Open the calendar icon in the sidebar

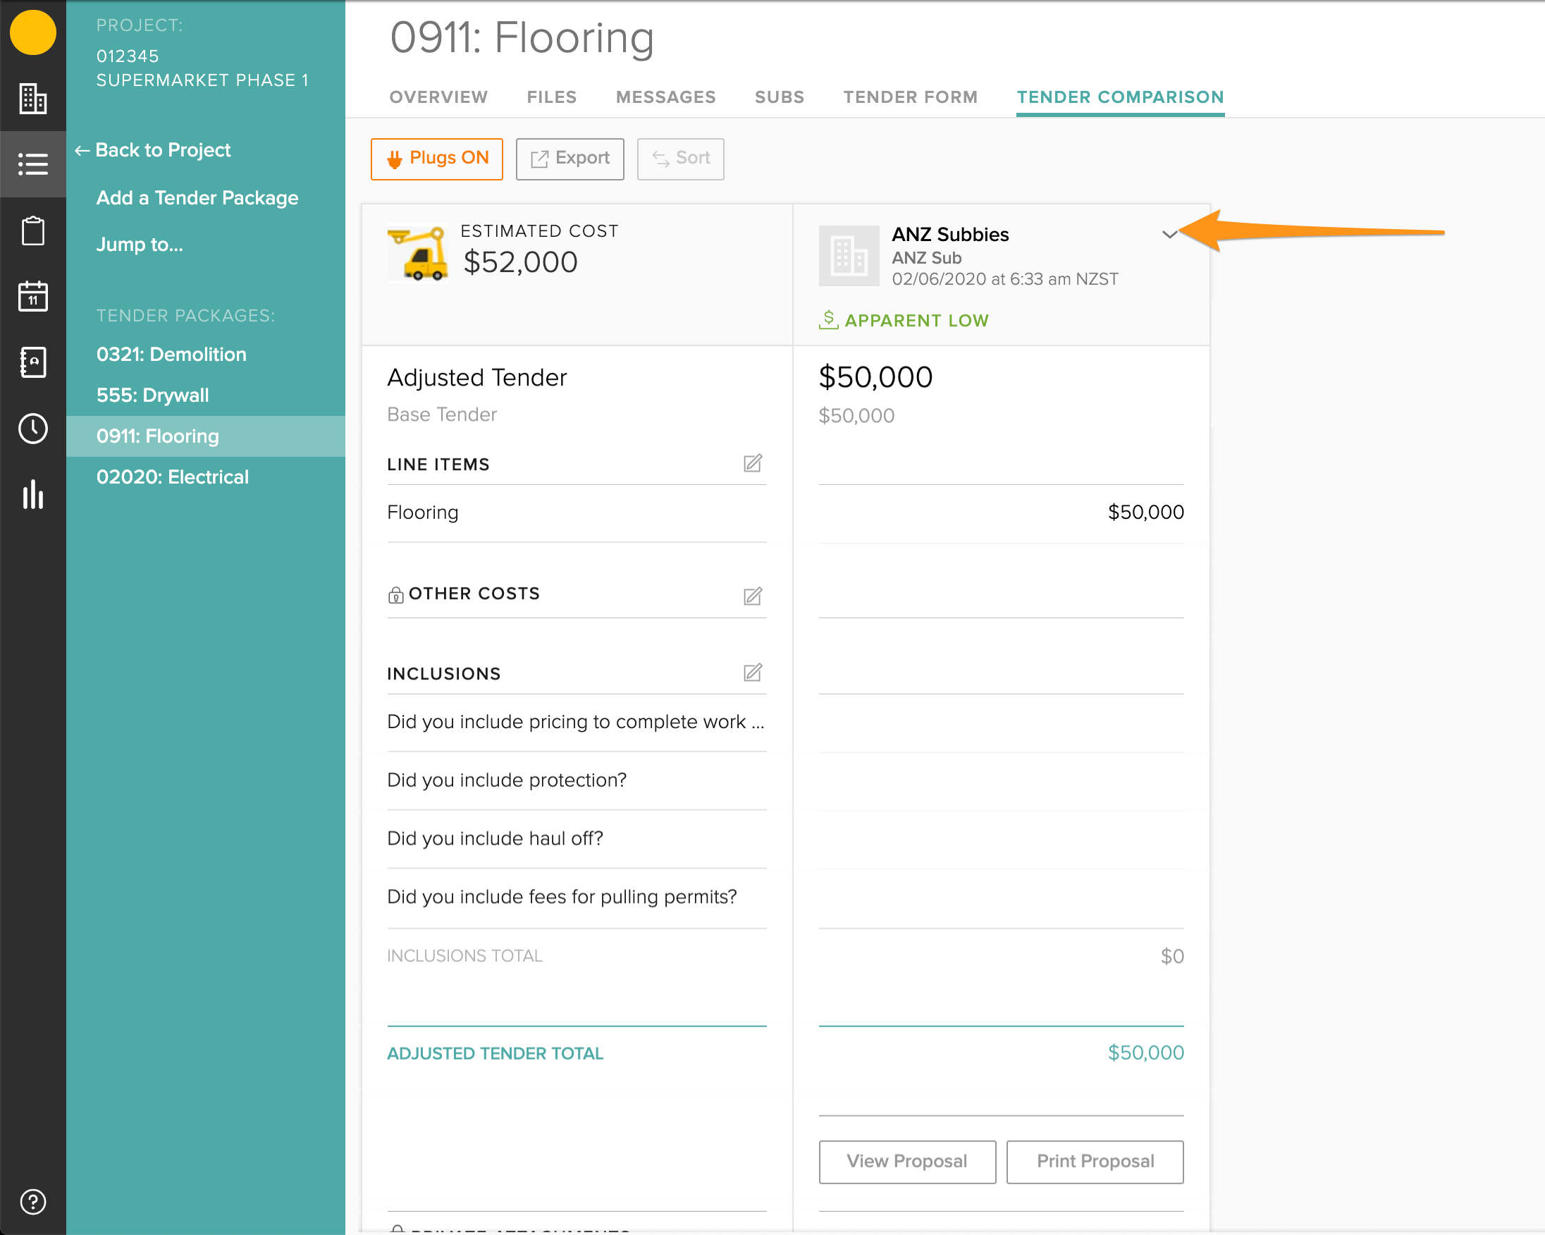[x=32, y=296]
